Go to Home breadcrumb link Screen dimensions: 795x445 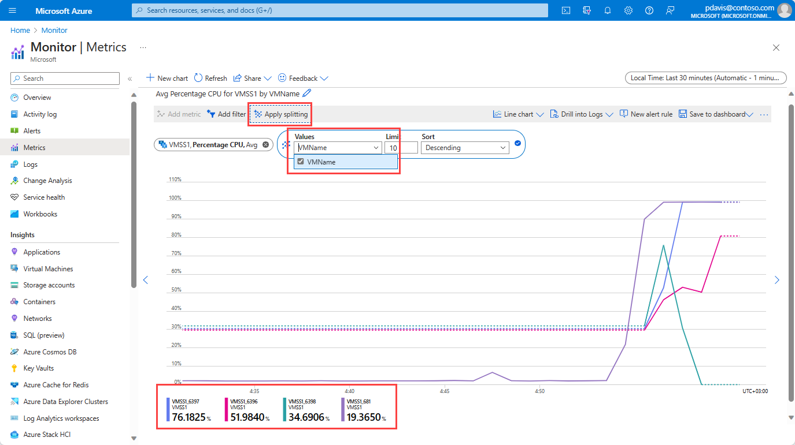(20, 30)
